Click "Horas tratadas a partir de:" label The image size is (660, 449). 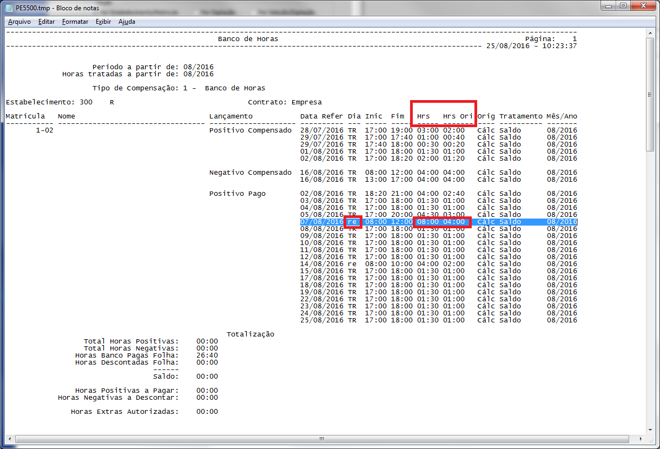120,74
